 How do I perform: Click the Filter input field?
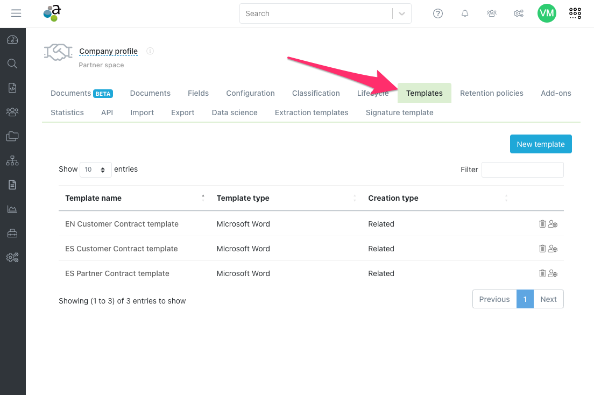coord(522,170)
